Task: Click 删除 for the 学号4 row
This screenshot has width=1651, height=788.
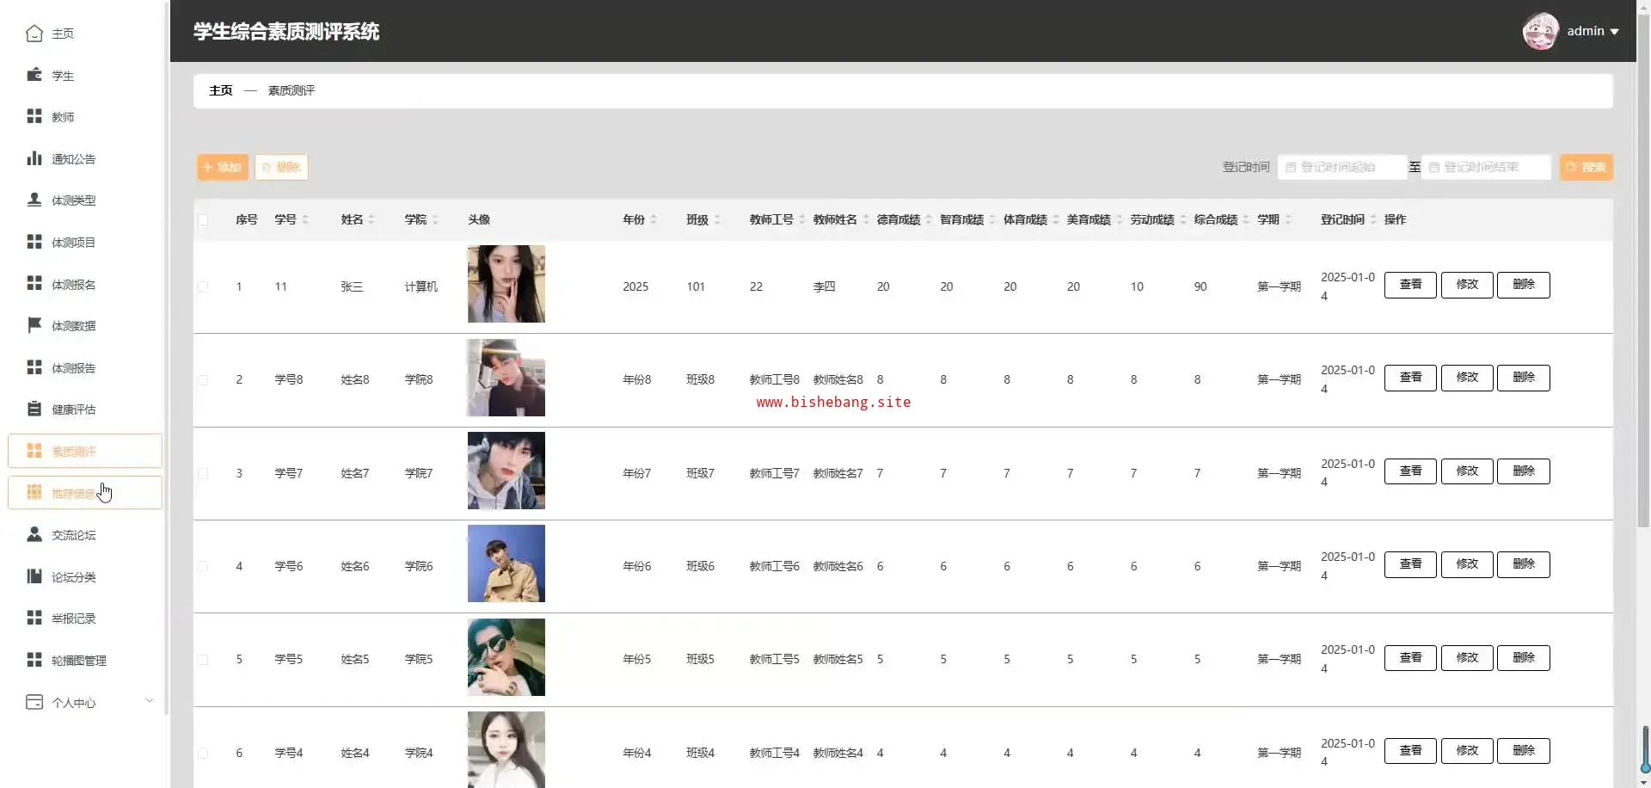Action: (x=1524, y=751)
